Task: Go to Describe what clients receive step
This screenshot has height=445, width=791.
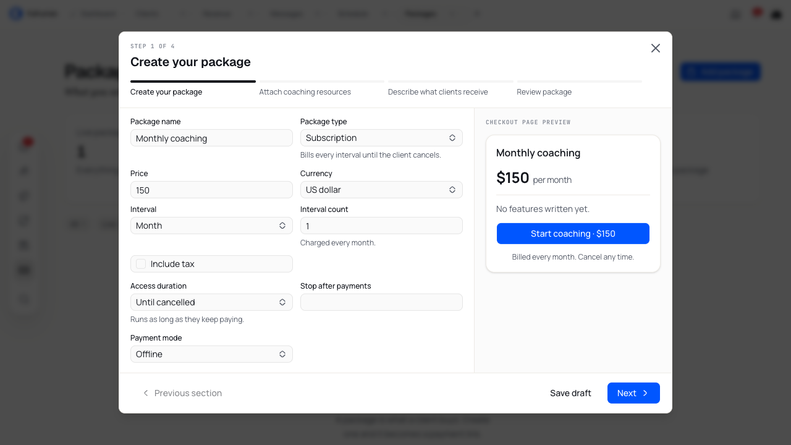Action: point(450,88)
